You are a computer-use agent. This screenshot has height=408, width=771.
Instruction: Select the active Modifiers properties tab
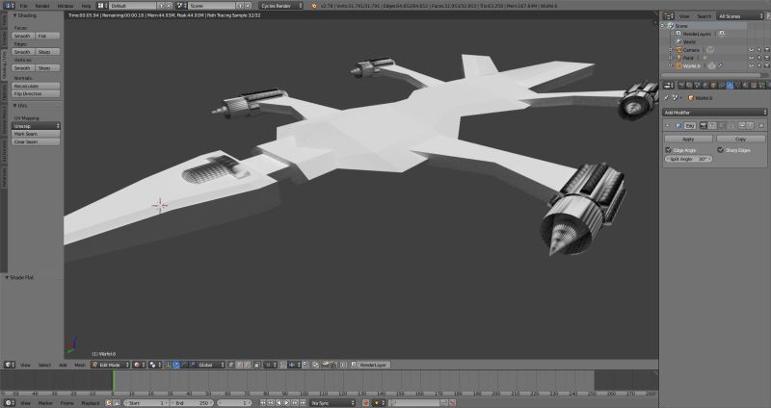pyautogui.click(x=730, y=86)
